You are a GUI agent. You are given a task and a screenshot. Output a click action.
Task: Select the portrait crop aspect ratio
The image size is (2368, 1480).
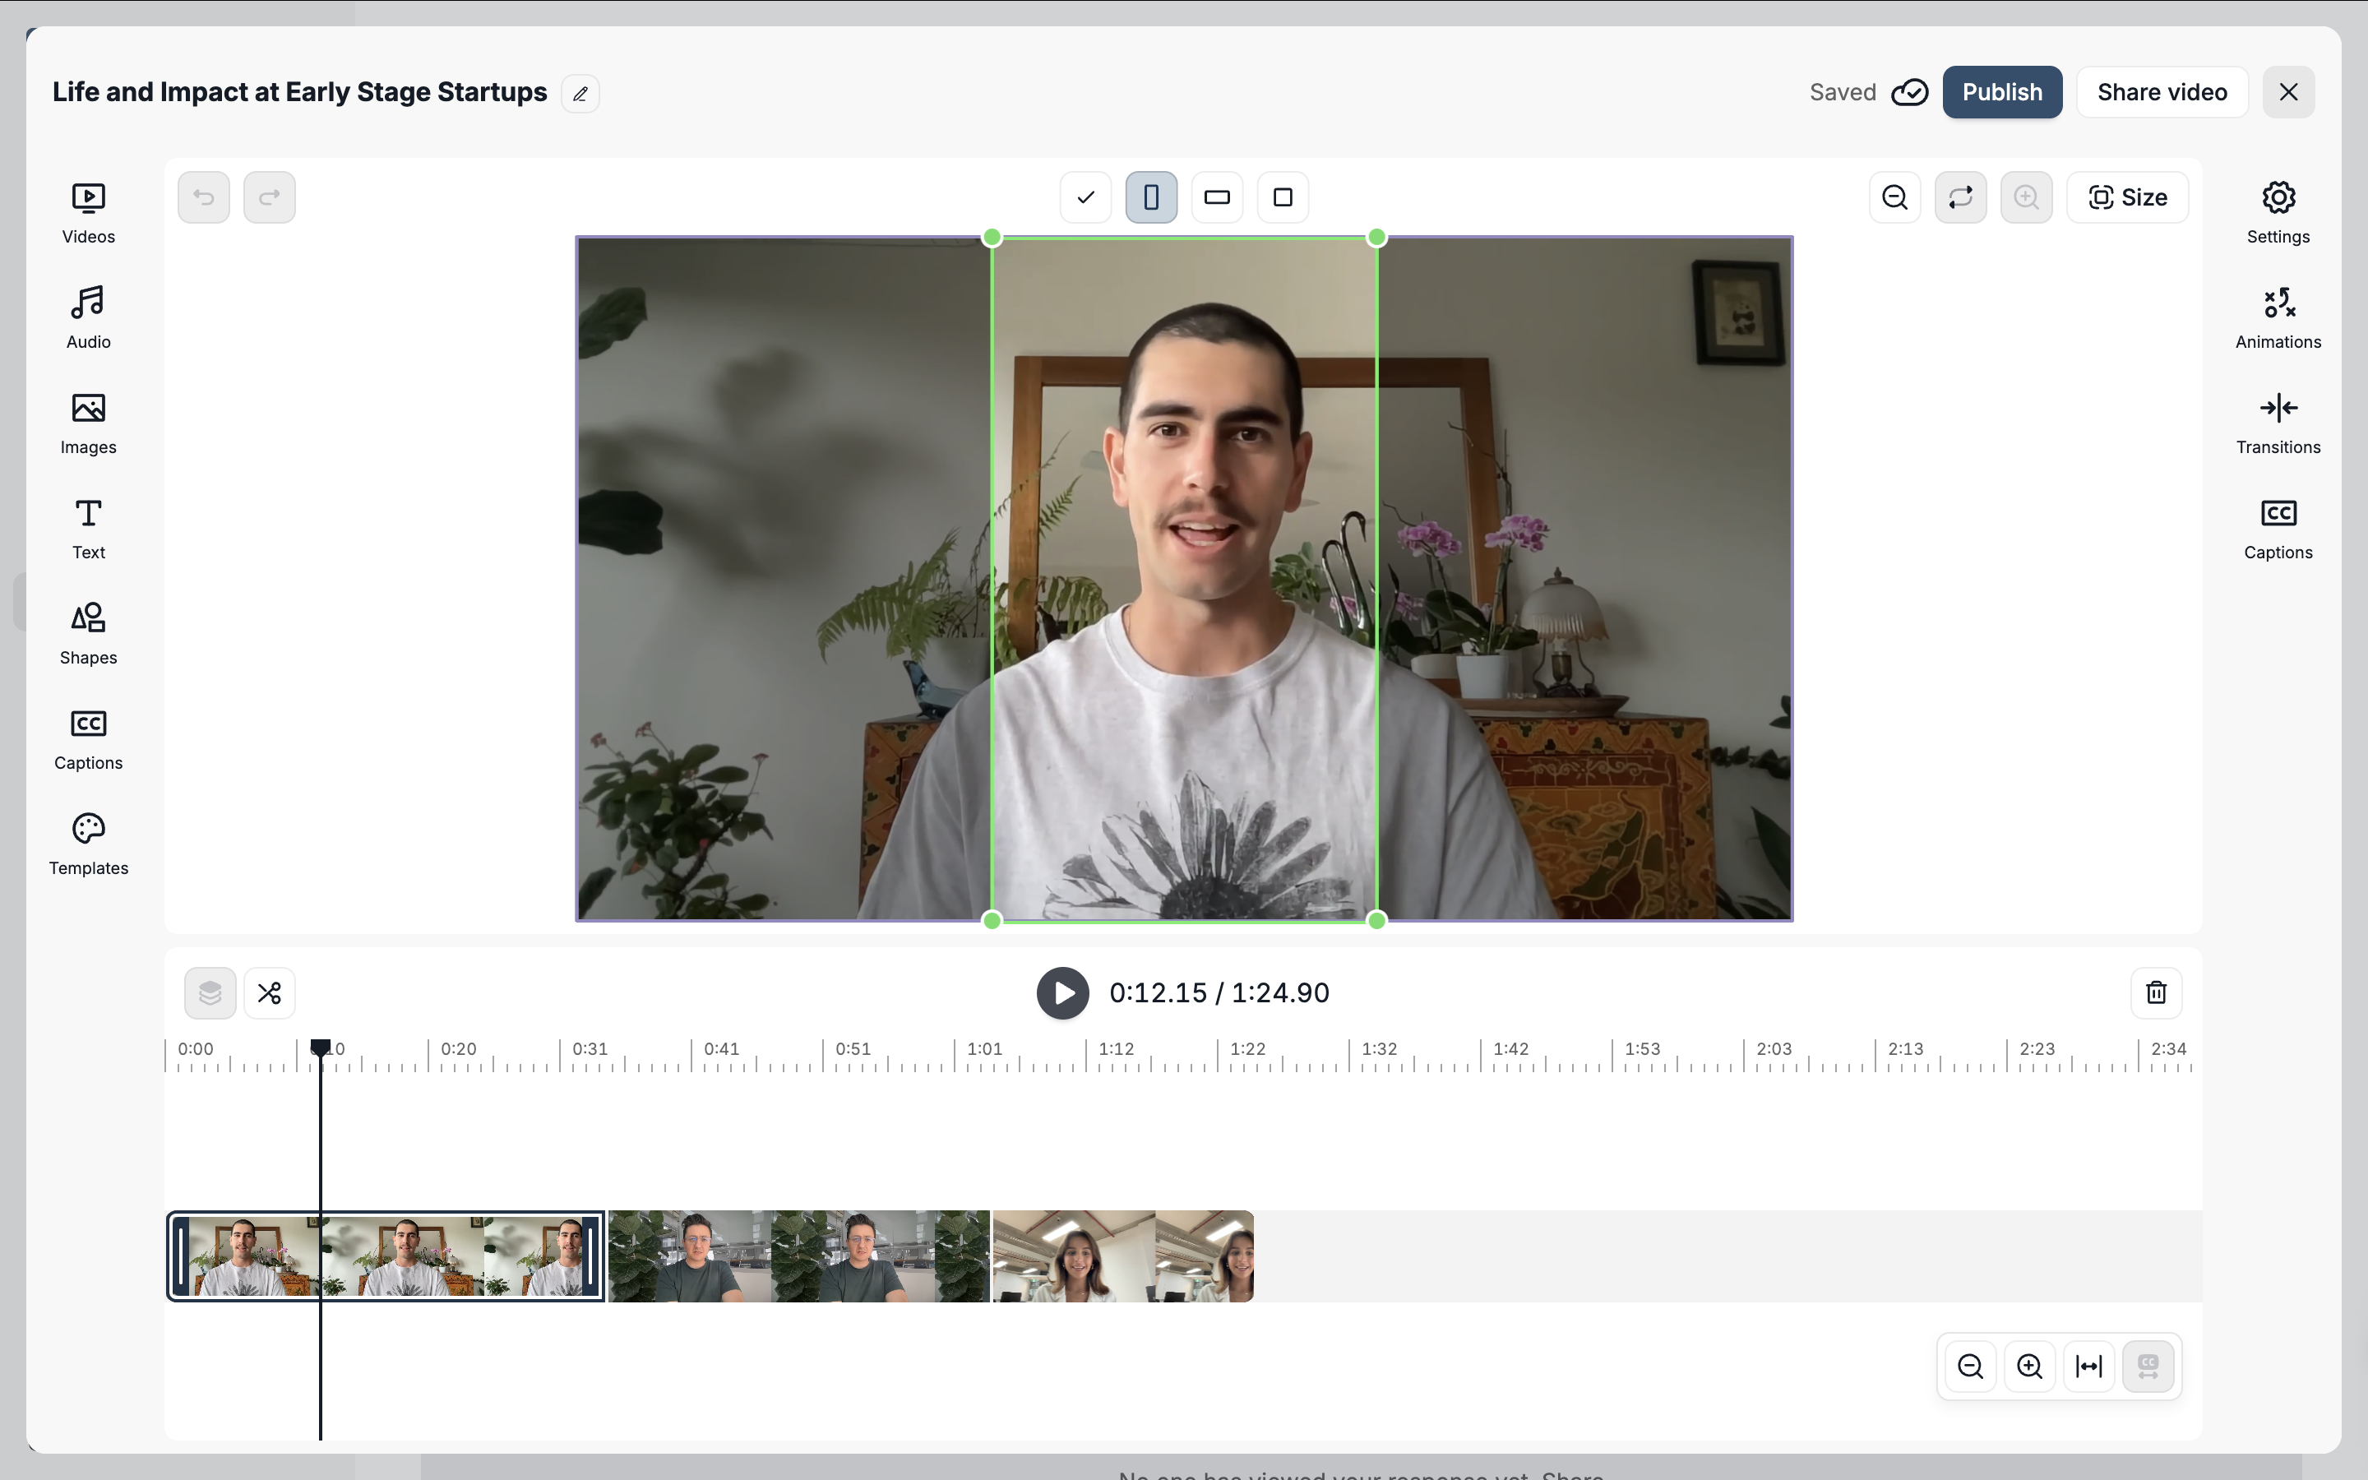(x=1151, y=197)
